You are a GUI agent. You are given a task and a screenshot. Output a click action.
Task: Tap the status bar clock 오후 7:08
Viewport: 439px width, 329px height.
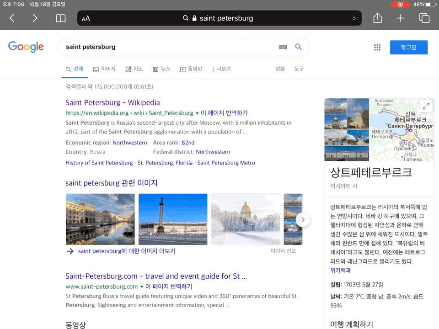tap(13, 4)
